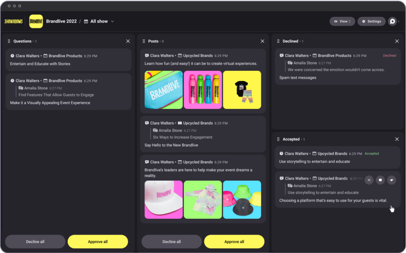Click quoted reply "Six Ways to Increase Engagement"
406x253 pixels.
[182, 137]
